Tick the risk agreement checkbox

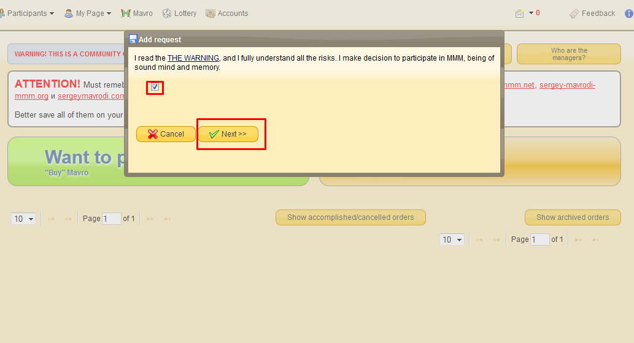[155, 87]
